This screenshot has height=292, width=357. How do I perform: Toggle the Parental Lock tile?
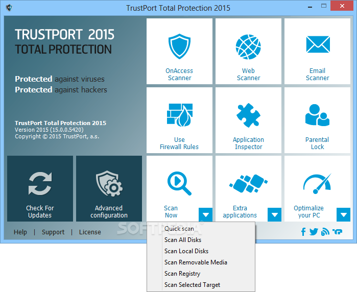[x=317, y=120]
